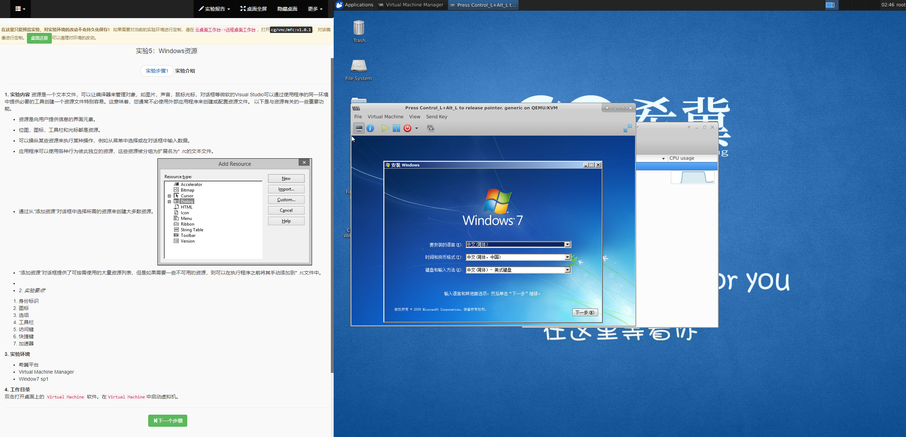Viewport: 906px width, 437px height.
Task: Click Import... in Add Resource dialog image
Action: pos(286,189)
